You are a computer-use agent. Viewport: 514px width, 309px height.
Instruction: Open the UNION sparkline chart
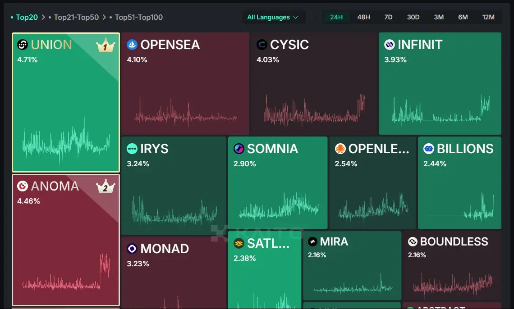pos(66,141)
